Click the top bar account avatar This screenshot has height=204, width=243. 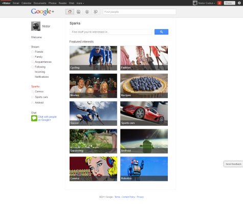(x=195, y=3)
